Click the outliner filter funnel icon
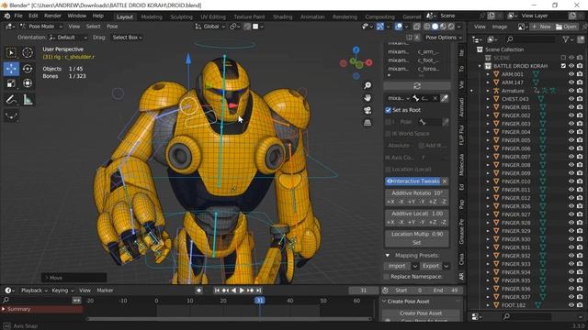 tap(566, 39)
